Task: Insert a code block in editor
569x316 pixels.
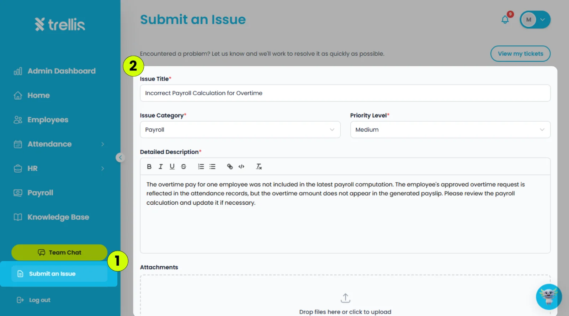Action: coord(241,166)
